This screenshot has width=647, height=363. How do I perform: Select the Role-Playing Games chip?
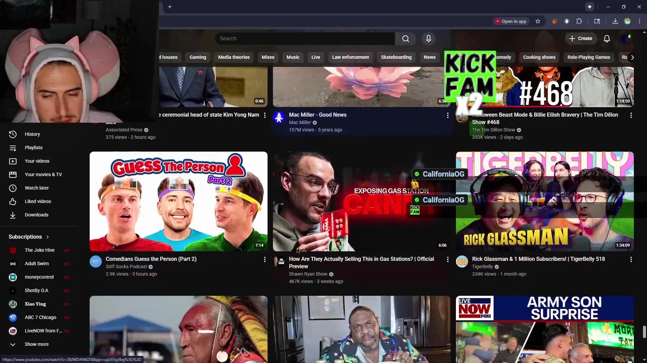click(588, 57)
